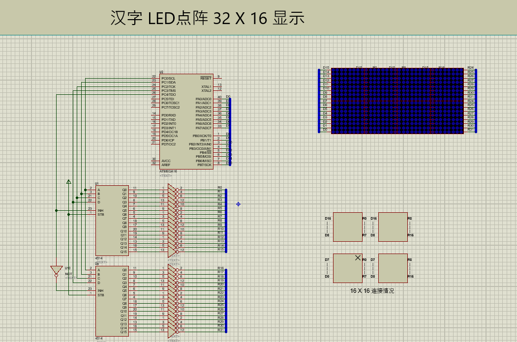Click the '16 X 16 连接情况' caption

(x=372, y=291)
